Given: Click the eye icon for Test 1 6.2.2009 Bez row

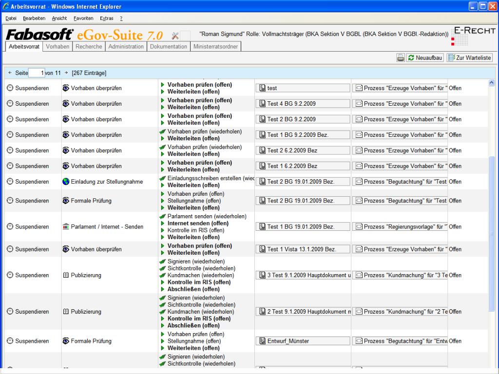Looking at the screenshot, I should click(x=66, y=166).
